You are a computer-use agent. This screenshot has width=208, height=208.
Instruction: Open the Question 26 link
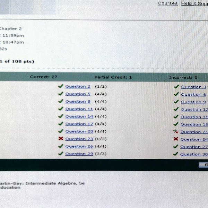(79, 146)
